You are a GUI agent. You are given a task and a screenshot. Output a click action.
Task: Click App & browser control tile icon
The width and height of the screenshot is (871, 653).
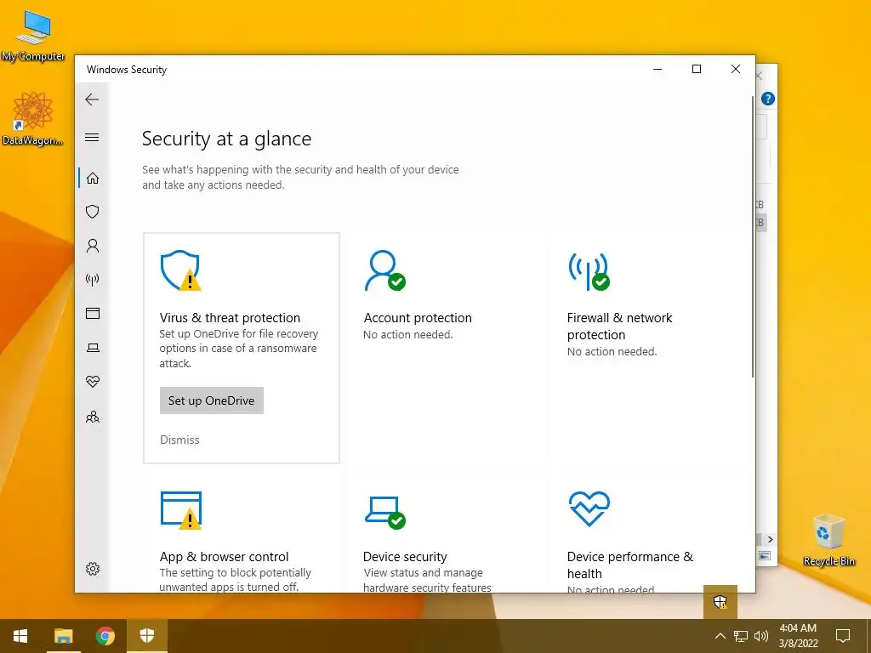[180, 510]
